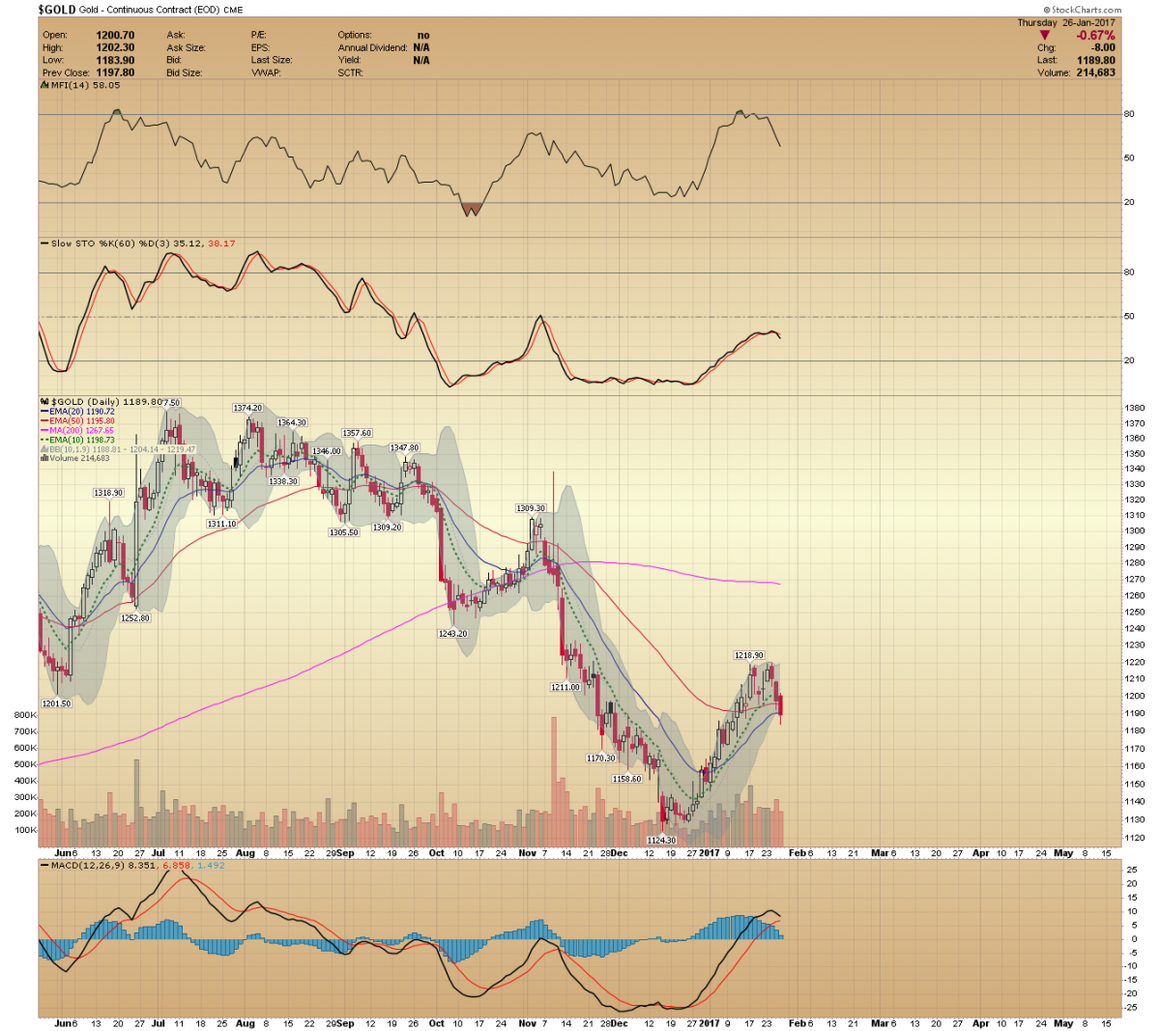The image size is (1160, 1031).
Task: Click the StockCharts.com copyright link
Action: 1082,10
